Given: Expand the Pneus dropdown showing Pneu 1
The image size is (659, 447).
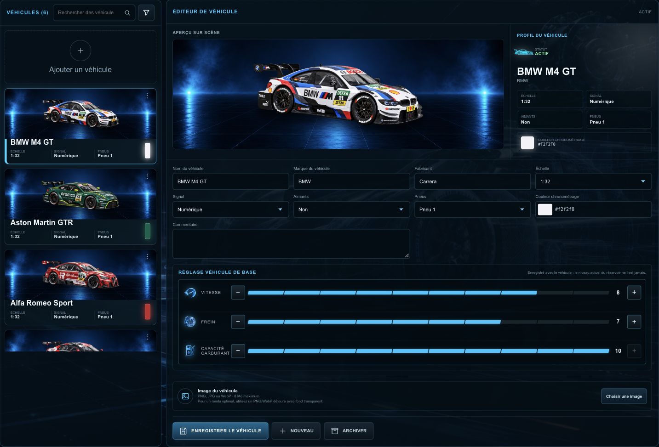Looking at the screenshot, I should pyautogui.click(x=472, y=209).
